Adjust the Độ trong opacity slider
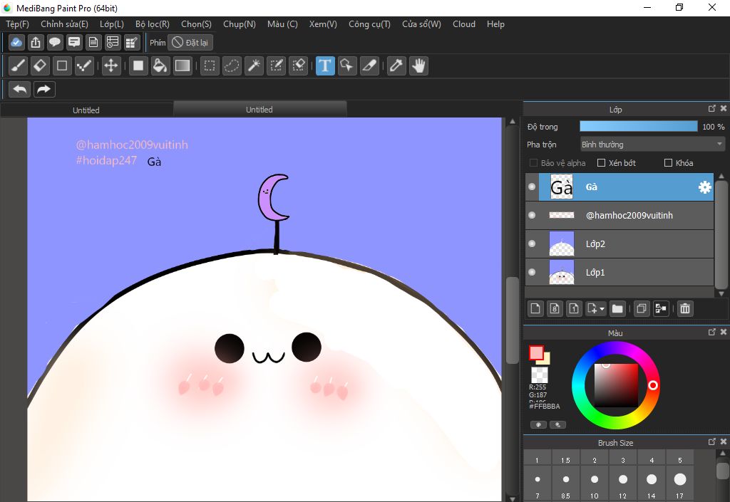 [x=638, y=127]
